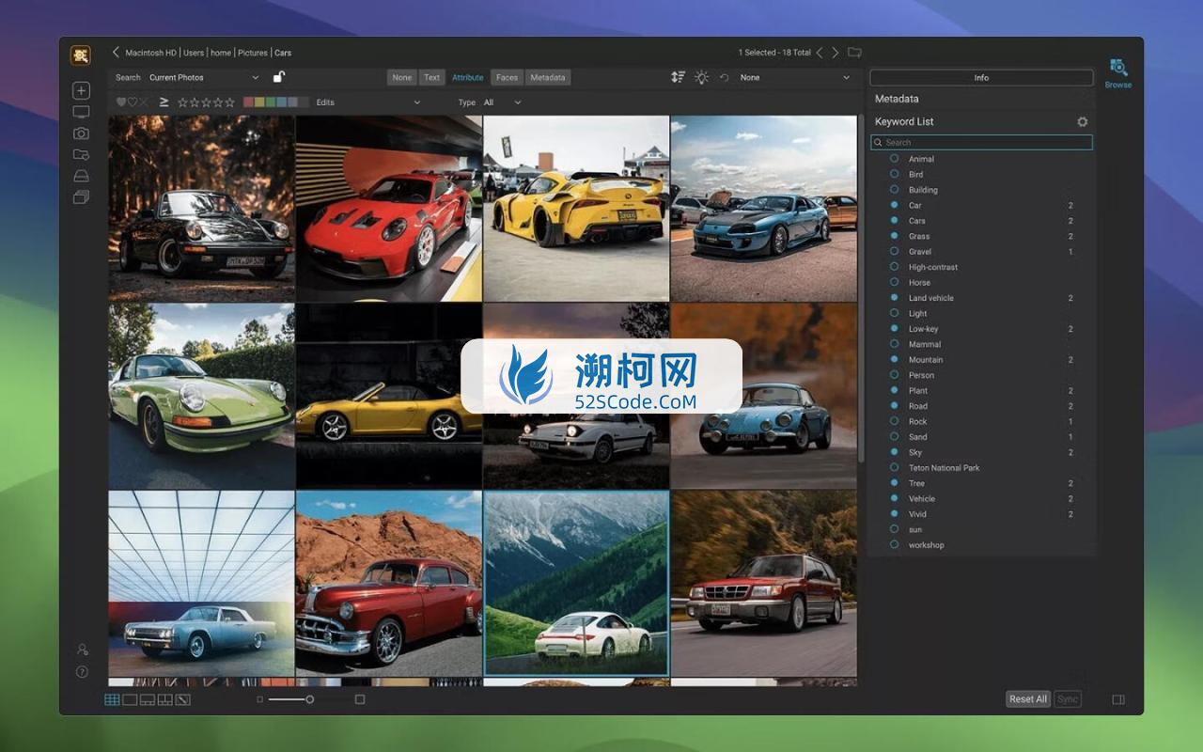Filter by red color label swatch
This screenshot has height=752, width=1203.
[248, 102]
